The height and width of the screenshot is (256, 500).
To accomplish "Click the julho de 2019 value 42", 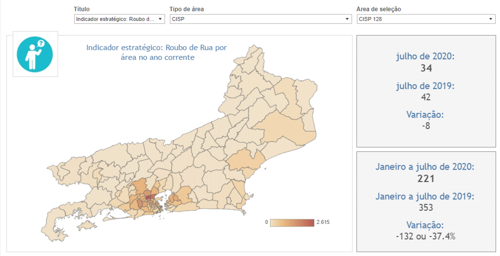I will [426, 97].
